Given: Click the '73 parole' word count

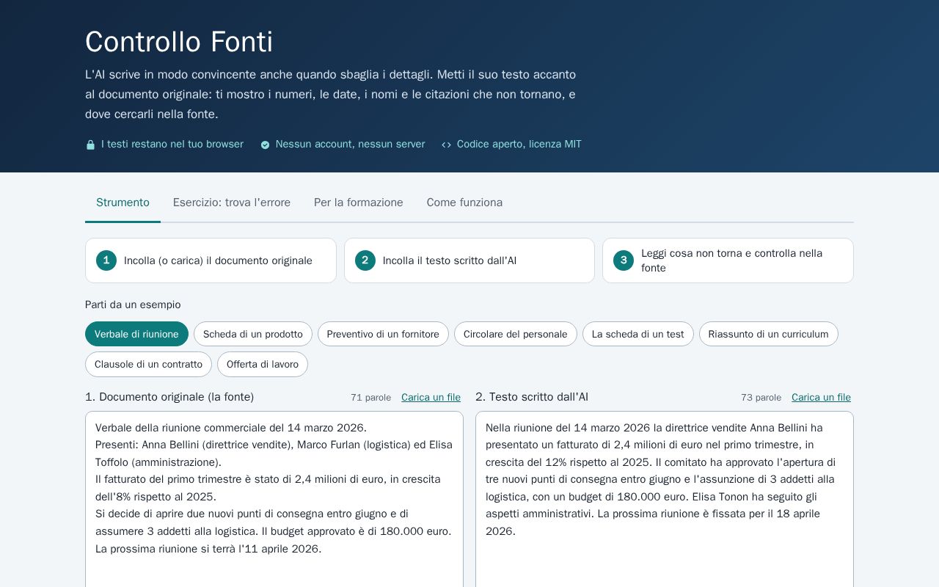Looking at the screenshot, I should [761, 397].
